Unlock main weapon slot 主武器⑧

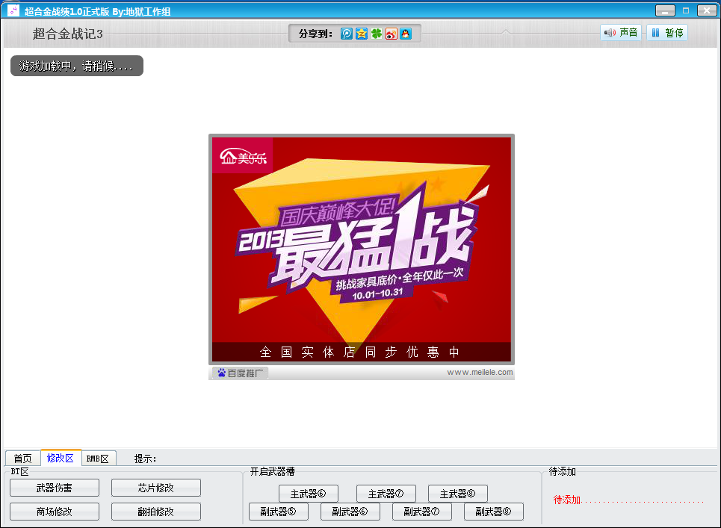457,494
